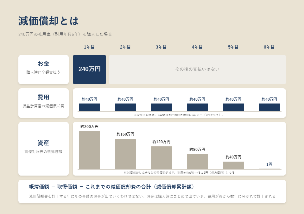Click the 約200万円 asset label
The height and width of the screenshot is (214, 304).
click(x=89, y=127)
